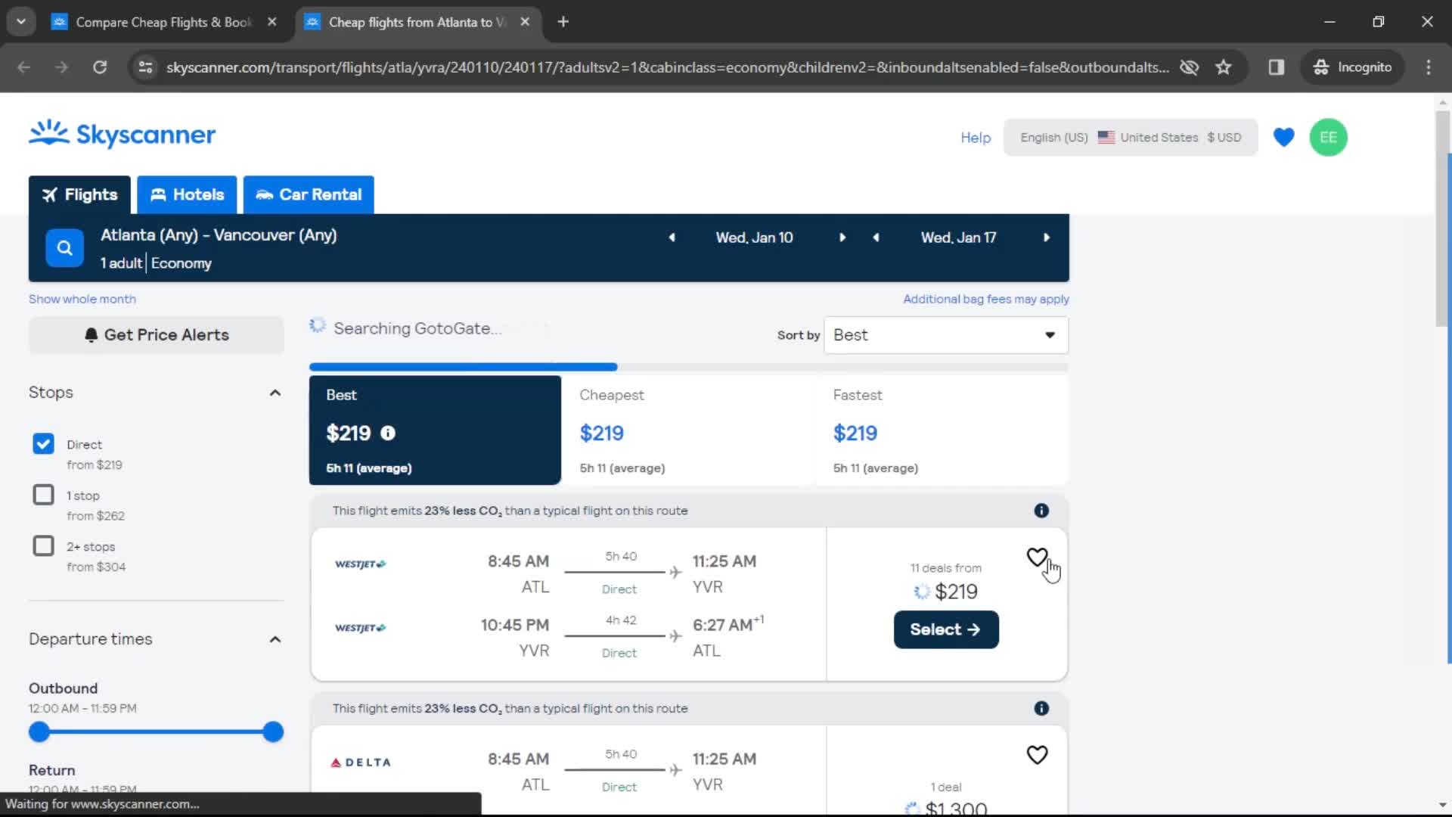The height and width of the screenshot is (817, 1452).
Task: Click the Best price info icon
Action: tap(387, 433)
